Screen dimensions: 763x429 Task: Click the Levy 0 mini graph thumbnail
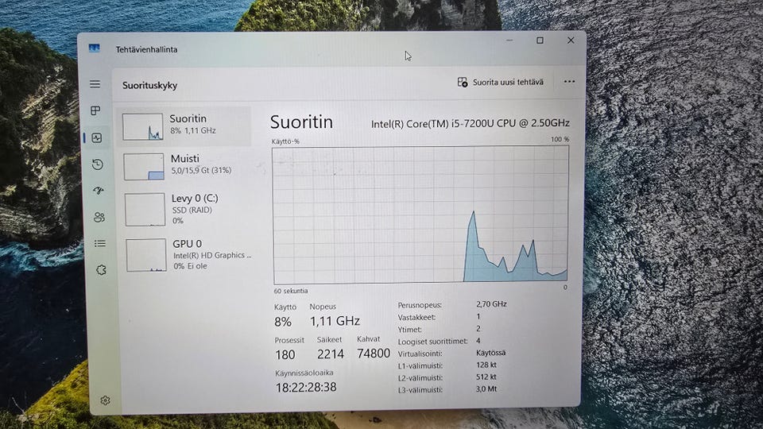(x=145, y=210)
